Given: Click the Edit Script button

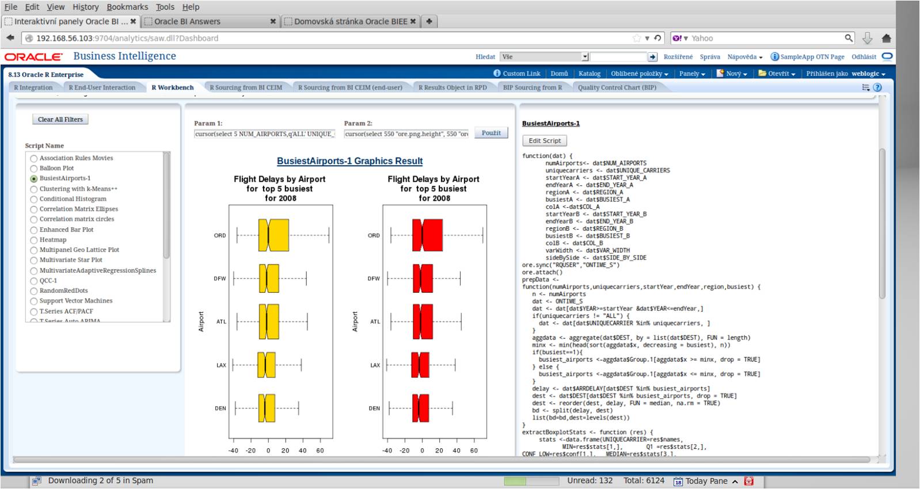Looking at the screenshot, I should point(545,140).
